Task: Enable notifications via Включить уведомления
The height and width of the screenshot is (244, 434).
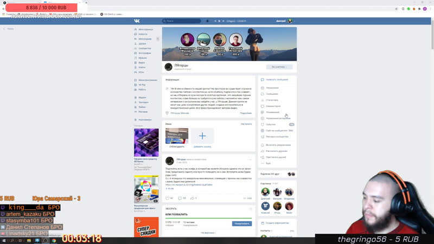Action: (278, 145)
